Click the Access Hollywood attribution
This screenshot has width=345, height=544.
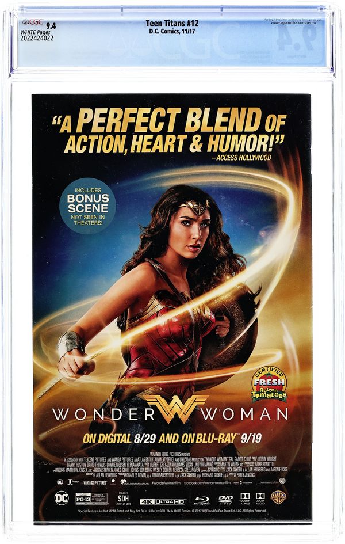241,158
